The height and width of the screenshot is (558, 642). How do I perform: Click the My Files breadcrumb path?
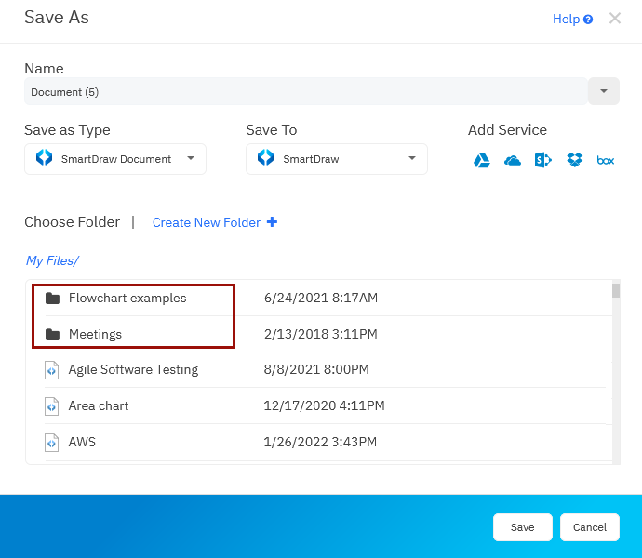[52, 261]
